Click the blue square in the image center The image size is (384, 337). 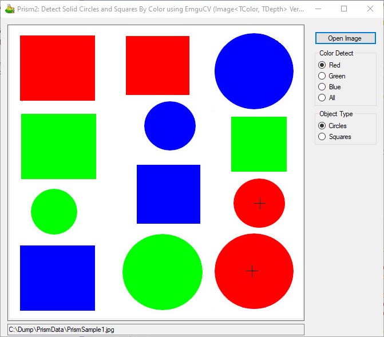168,194
